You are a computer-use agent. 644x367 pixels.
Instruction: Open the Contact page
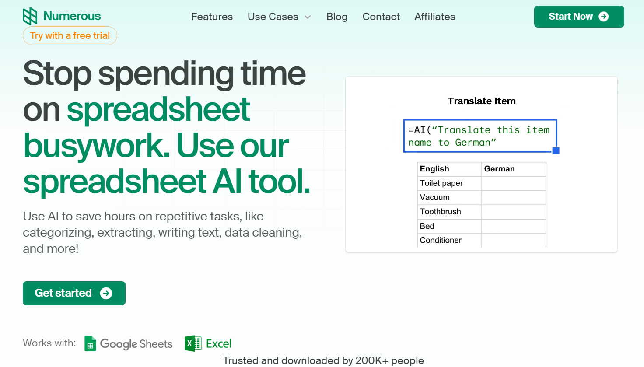[x=381, y=17]
